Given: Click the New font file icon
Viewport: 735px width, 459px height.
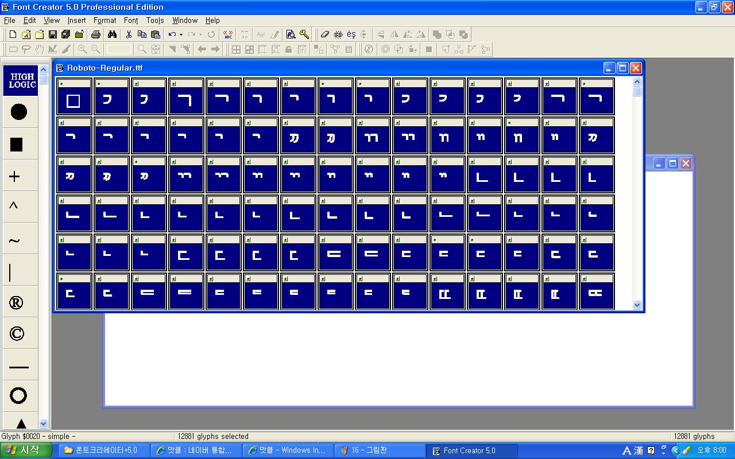Looking at the screenshot, I should point(13,34).
